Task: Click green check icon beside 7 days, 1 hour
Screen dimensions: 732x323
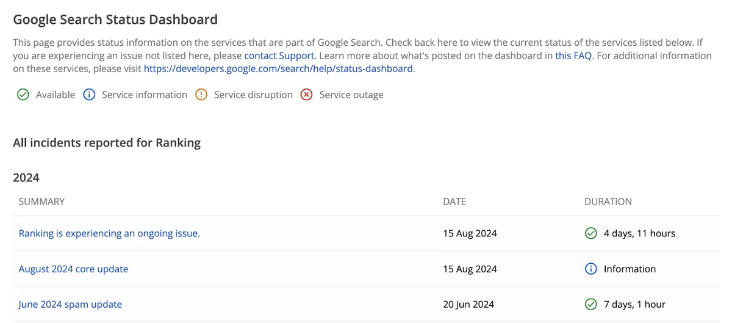Action: tap(590, 304)
